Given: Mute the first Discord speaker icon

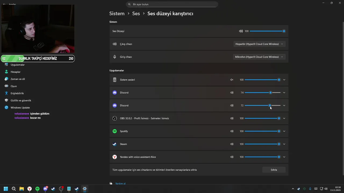Looking at the screenshot, I should [x=232, y=93].
